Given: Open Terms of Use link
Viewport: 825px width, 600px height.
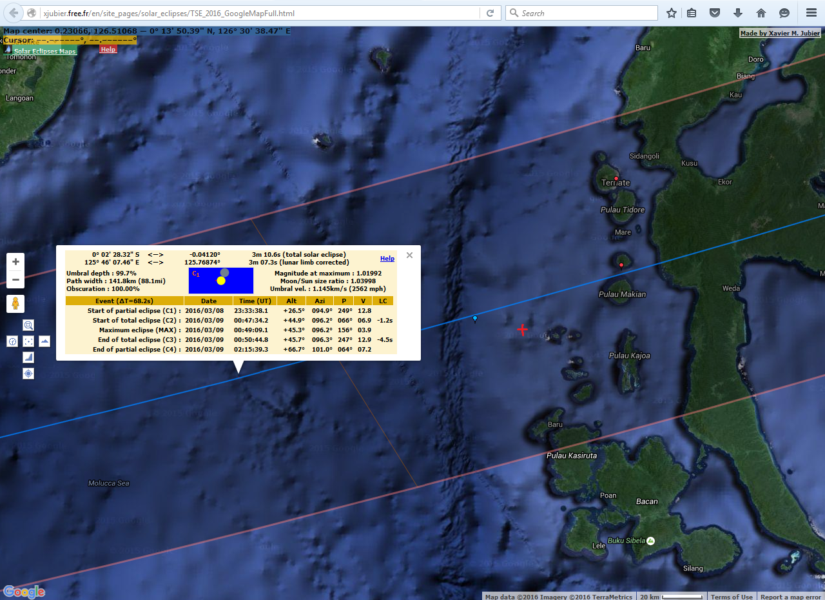Looking at the screenshot, I should click(x=732, y=597).
